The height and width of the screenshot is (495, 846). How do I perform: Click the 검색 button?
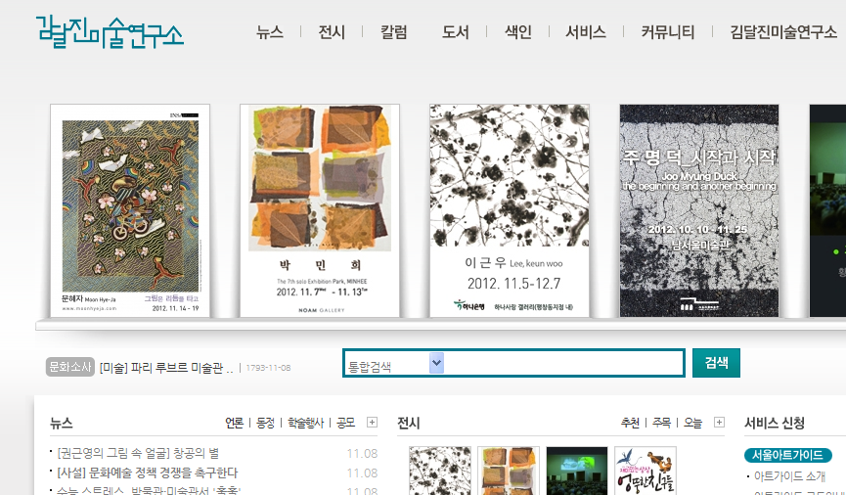point(716,363)
